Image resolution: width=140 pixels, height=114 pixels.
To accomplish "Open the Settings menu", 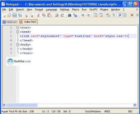I will coord(64,10).
